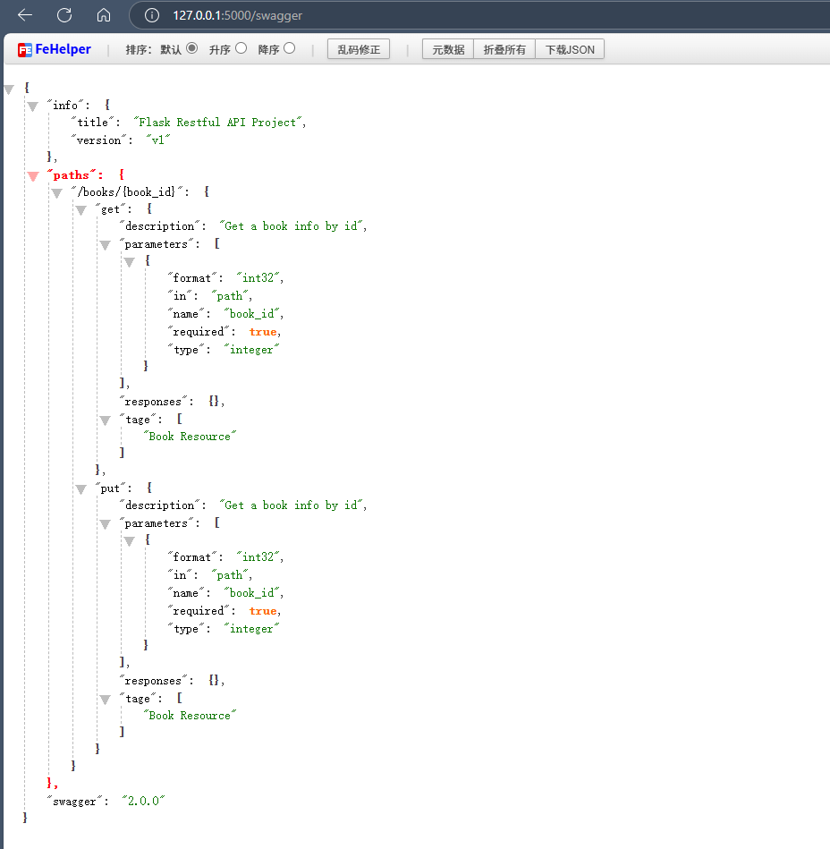Select the 默认 default sort radio
830x849 pixels.
point(191,48)
